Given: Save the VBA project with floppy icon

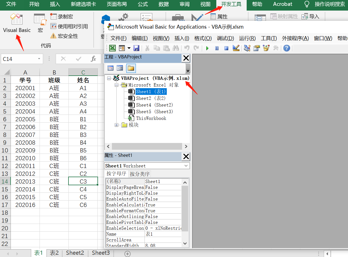Looking at the screenshot, I should click(136, 48).
